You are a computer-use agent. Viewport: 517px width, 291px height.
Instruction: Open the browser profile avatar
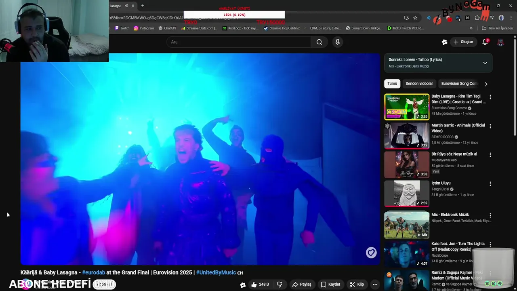501,18
